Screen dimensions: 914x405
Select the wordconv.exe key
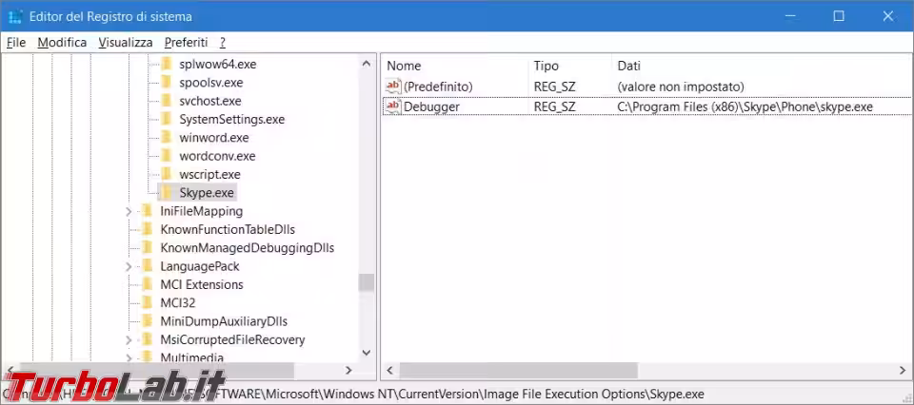217,156
